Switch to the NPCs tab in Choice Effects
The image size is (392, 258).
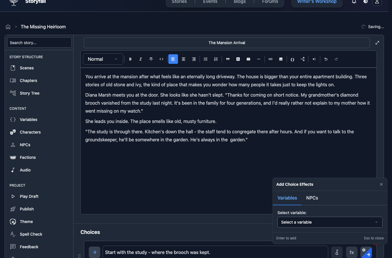pyautogui.click(x=312, y=198)
